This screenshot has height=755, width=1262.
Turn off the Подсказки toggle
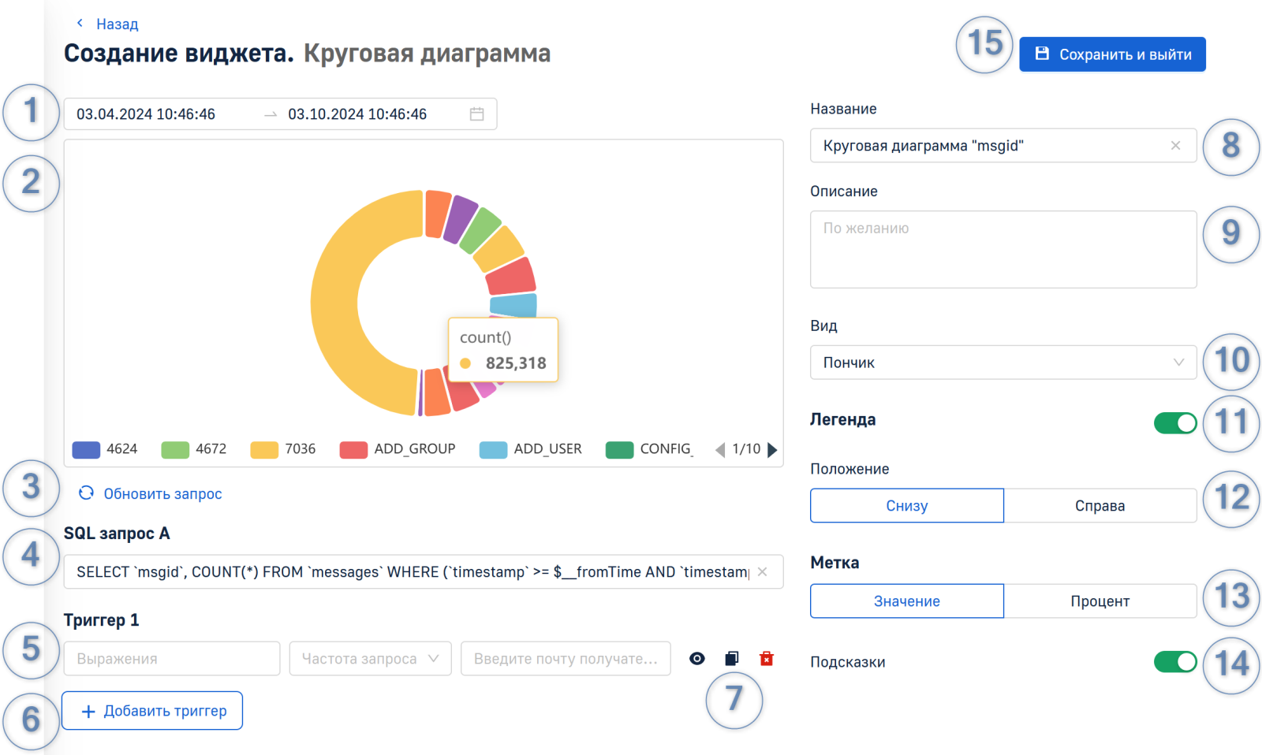pyautogui.click(x=1174, y=662)
